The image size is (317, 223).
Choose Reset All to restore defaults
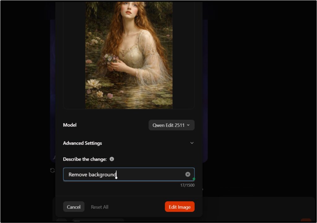point(99,207)
